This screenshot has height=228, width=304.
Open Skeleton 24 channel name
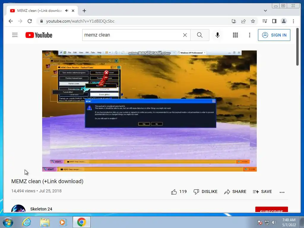tap(41, 209)
